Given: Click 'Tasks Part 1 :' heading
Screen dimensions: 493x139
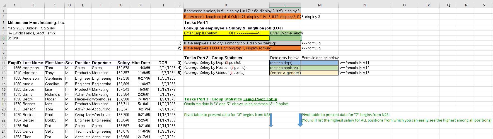Looking at the screenshot, I should (197, 22).
